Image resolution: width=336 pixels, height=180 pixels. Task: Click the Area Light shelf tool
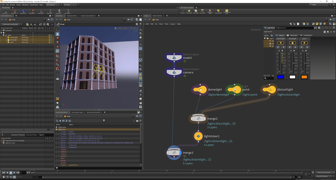(x=202, y=11)
